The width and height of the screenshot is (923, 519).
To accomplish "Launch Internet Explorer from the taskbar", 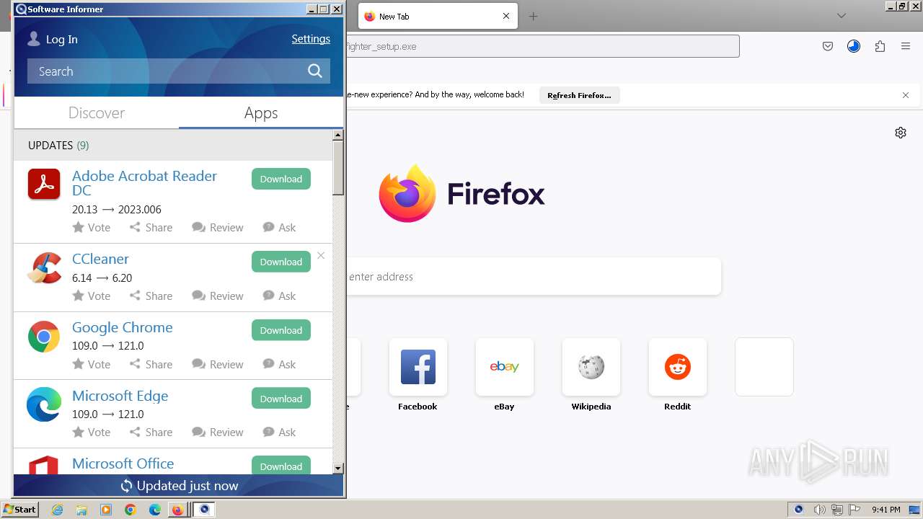I will (58, 510).
